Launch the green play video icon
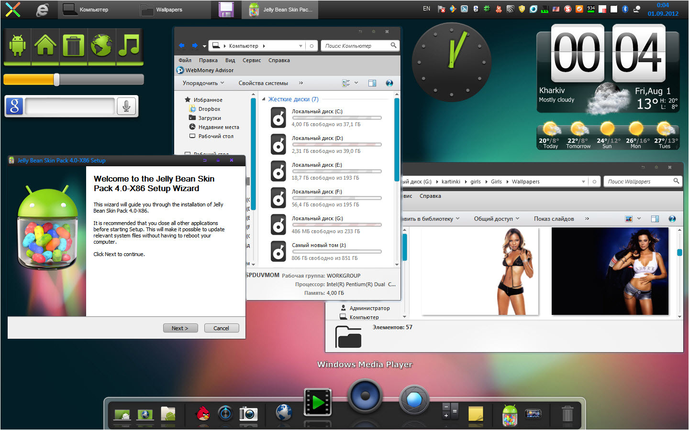689x430 pixels. [x=318, y=402]
